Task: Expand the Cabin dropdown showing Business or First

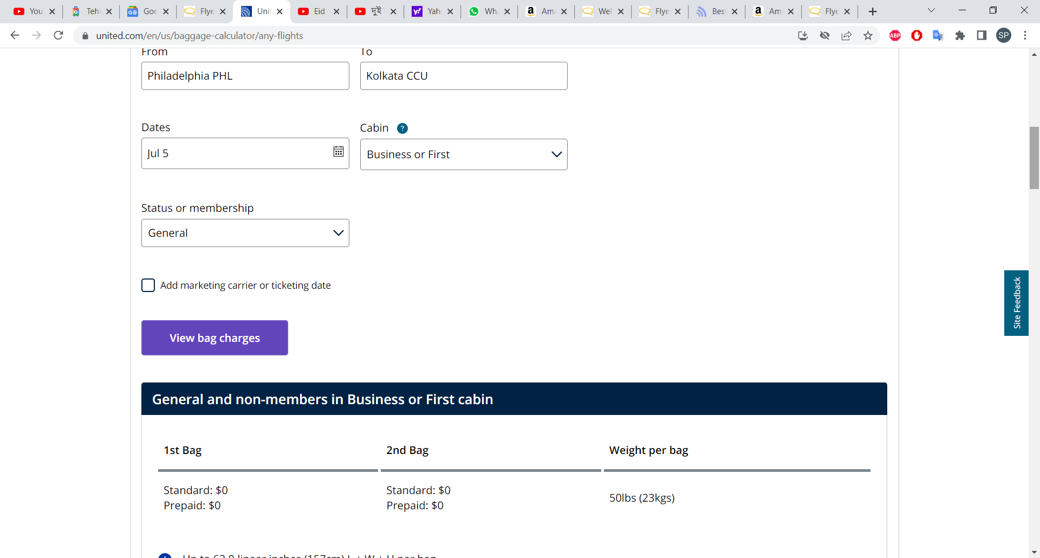Action: pyautogui.click(x=464, y=154)
